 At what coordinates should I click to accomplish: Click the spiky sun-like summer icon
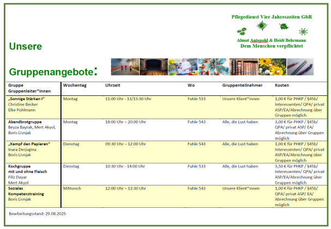tap(262, 26)
